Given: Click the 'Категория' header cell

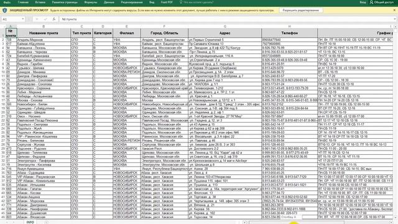Looking at the screenshot, I should [103, 33].
